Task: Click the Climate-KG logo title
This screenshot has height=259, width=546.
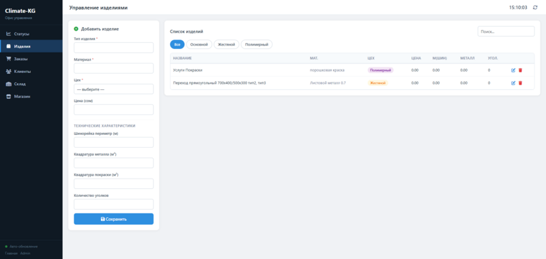Action: (x=20, y=11)
